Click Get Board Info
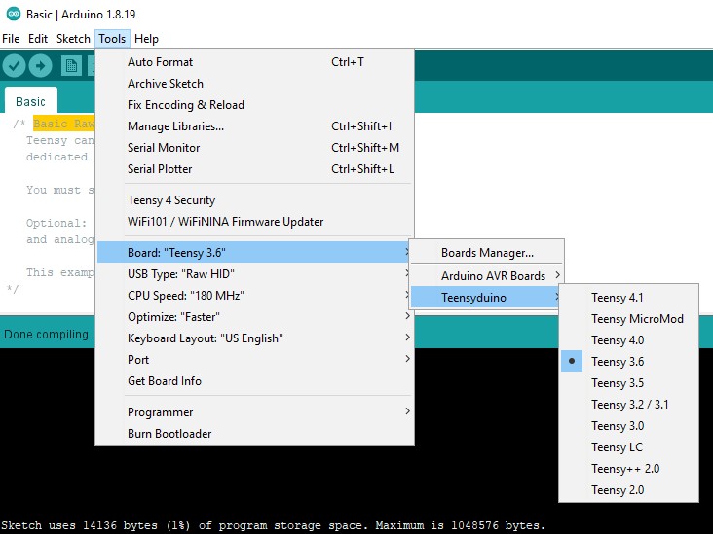The width and height of the screenshot is (713, 534). click(255, 380)
